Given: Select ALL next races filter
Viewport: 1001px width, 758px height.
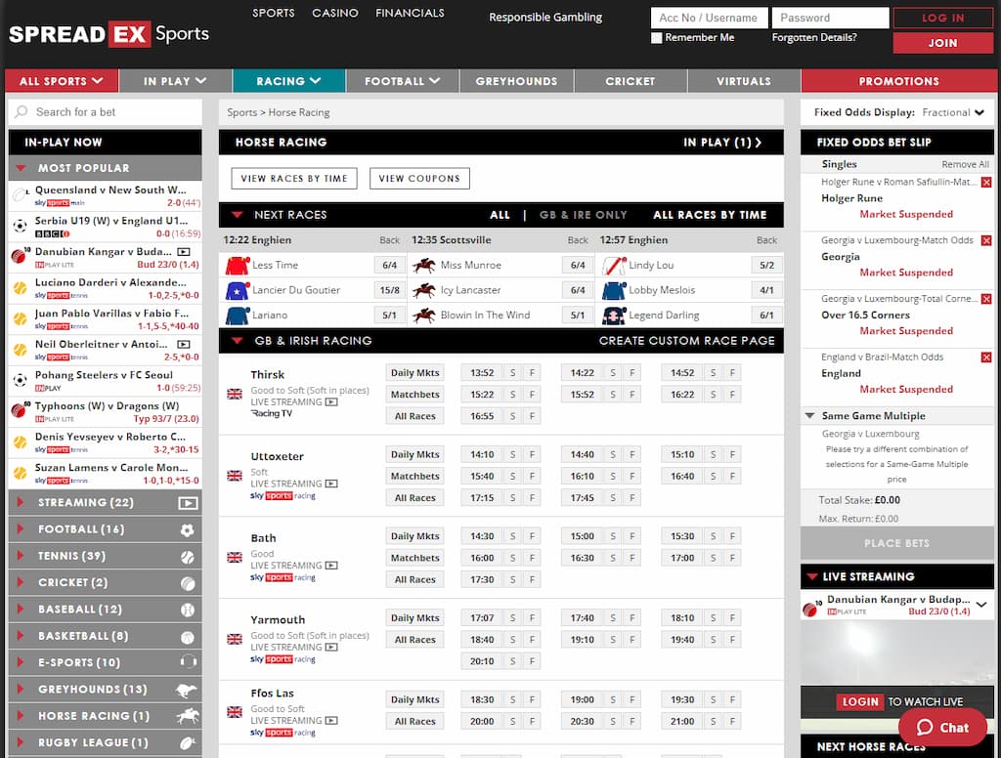Looking at the screenshot, I should (500, 215).
